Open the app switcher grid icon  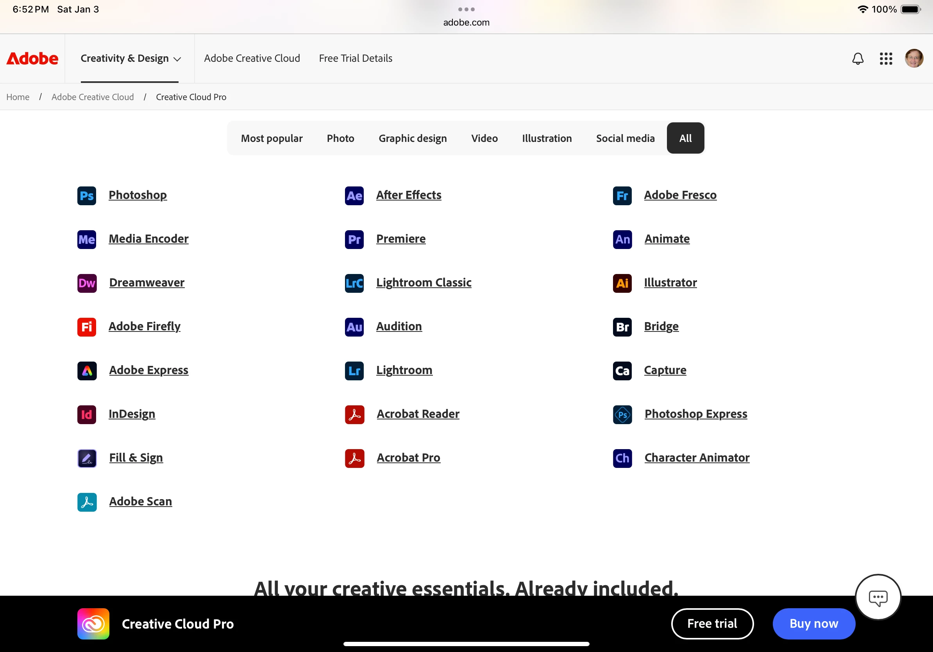click(886, 59)
